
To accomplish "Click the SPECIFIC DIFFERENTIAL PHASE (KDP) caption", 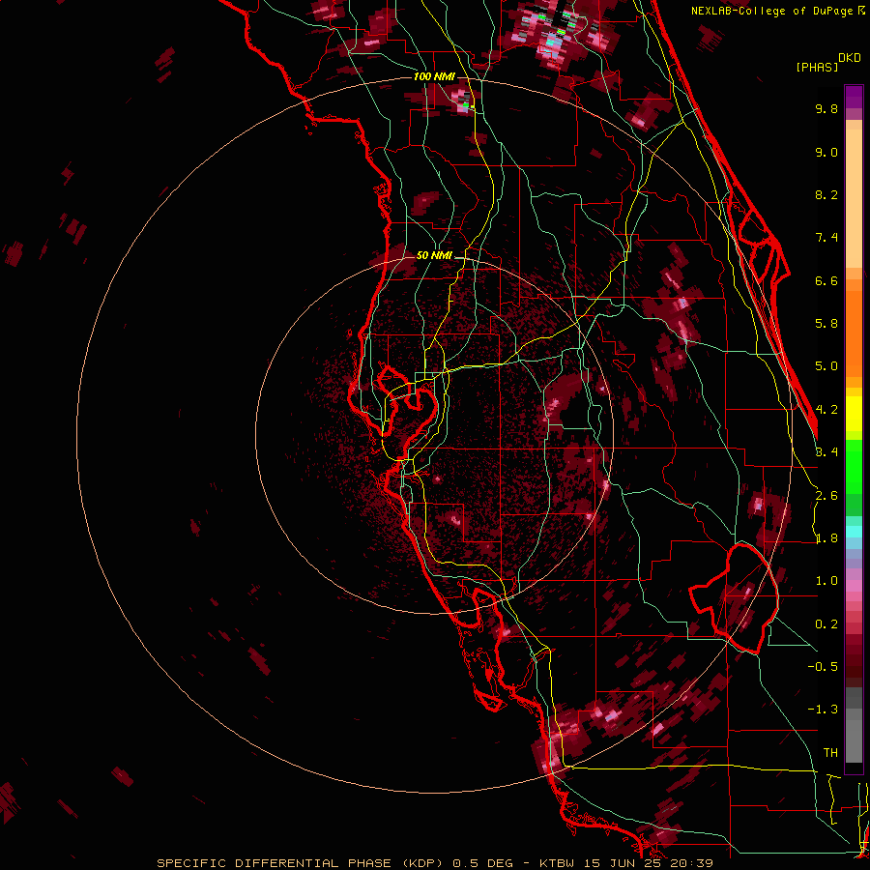I will [301, 863].
